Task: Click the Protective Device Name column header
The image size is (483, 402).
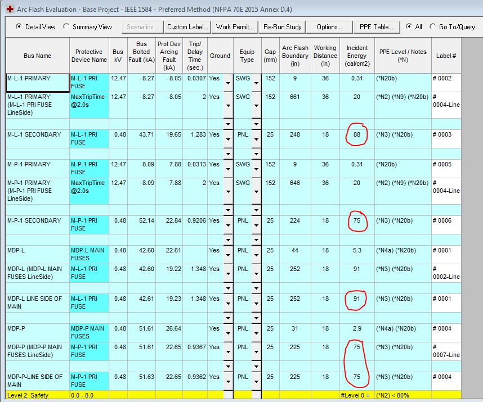Action: tap(89, 56)
